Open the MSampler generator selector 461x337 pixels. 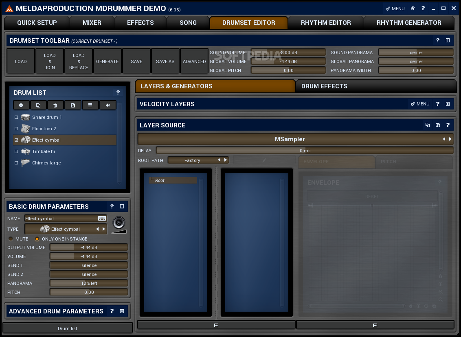[290, 139]
